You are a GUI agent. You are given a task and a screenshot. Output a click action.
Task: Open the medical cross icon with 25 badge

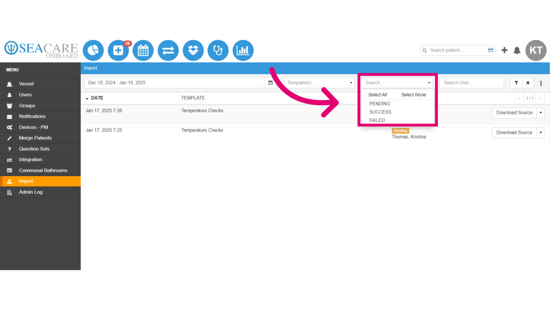coord(118,50)
